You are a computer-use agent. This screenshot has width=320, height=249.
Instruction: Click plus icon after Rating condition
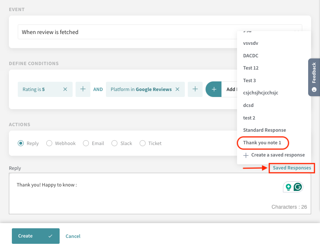(x=83, y=89)
